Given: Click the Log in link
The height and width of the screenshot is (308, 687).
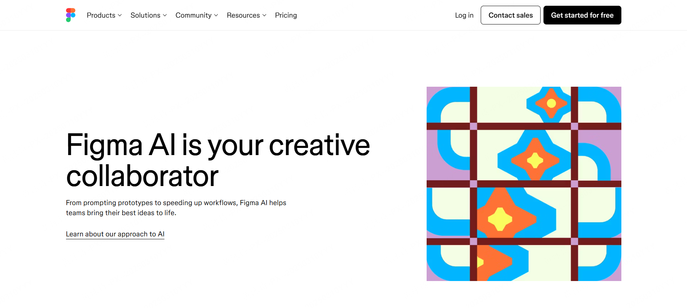Looking at the screenshot, I should (464, 15).
